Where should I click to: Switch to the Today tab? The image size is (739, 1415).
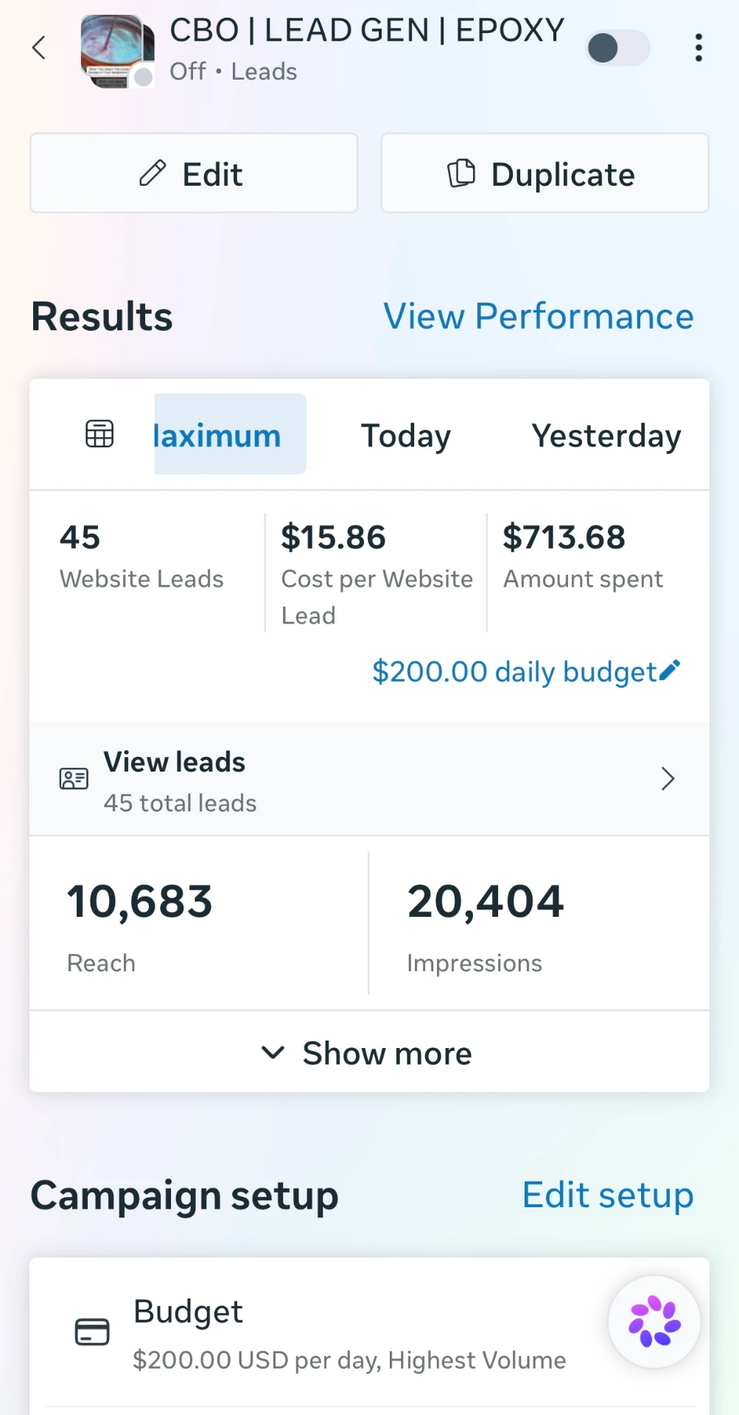click(x=406, y=436)
